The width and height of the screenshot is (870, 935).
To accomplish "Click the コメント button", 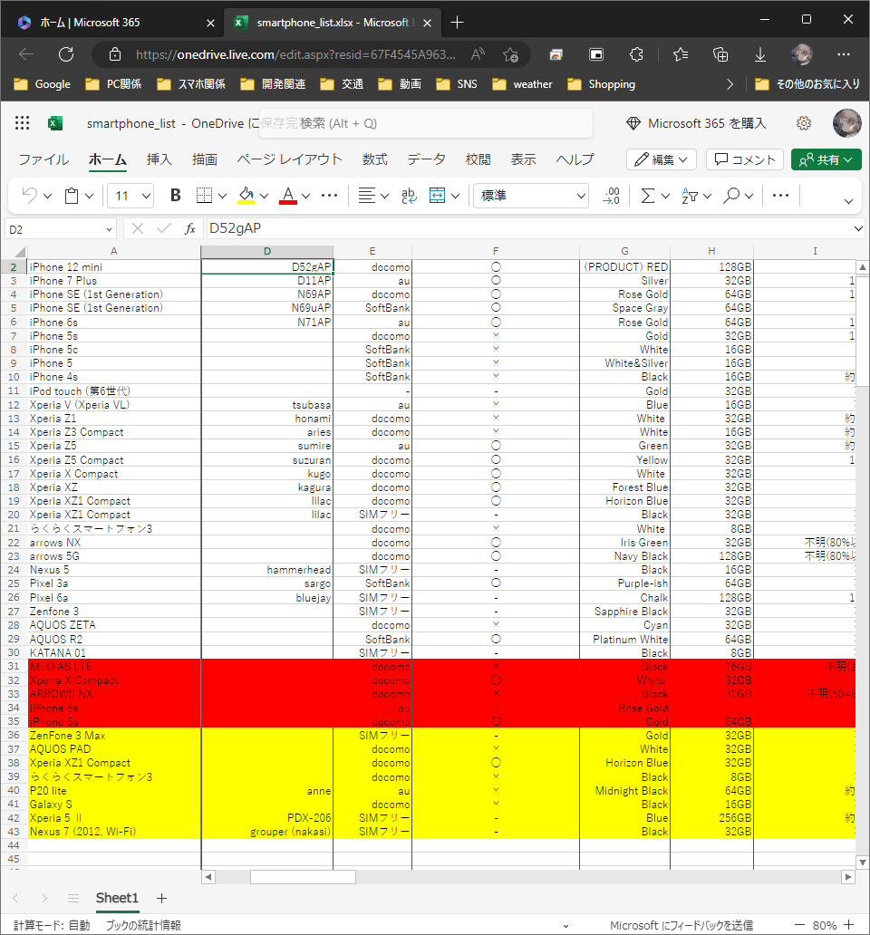I will click(x=745, y=159).
